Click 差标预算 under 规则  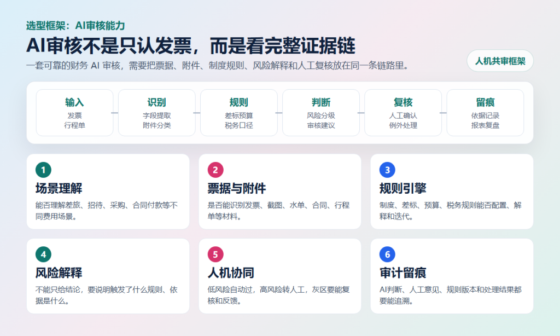coord(239,115)
